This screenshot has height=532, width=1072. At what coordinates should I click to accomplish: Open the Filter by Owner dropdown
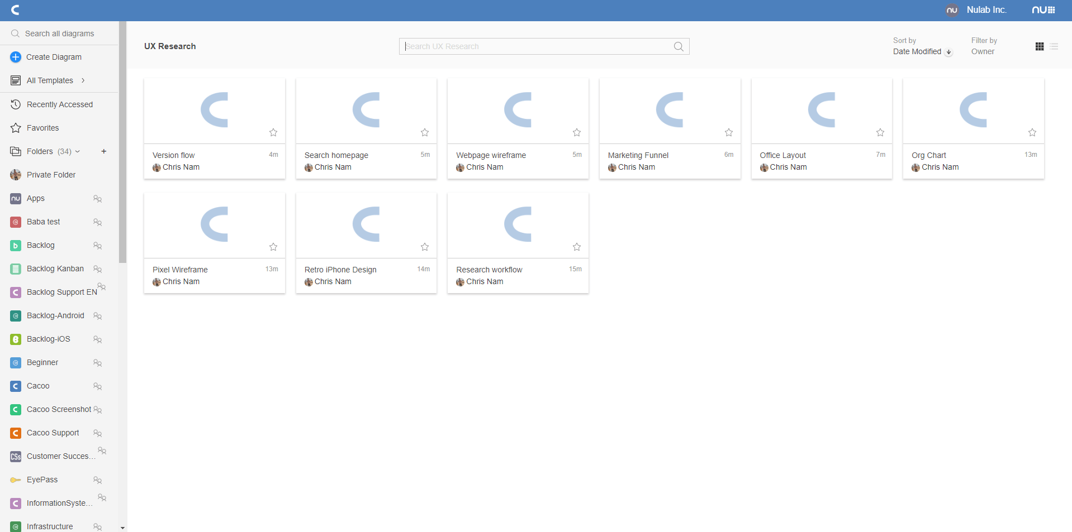point(983,51)
